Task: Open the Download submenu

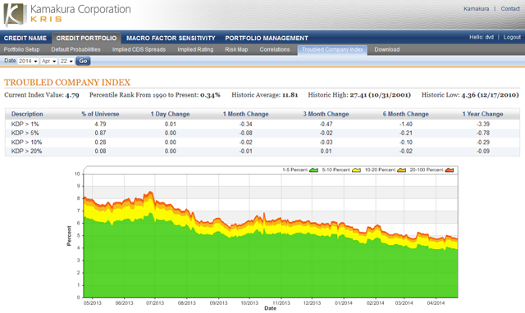Action: [x=387, y=49]
